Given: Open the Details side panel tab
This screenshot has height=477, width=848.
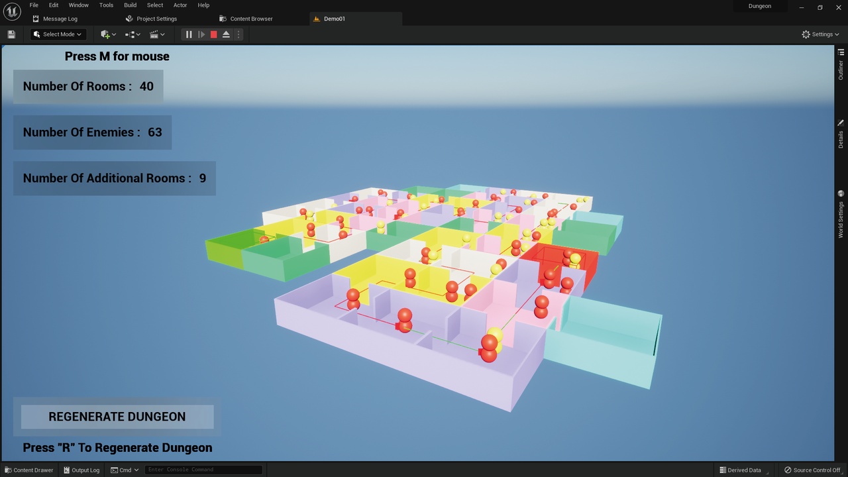Looking at the screenshot, I should point(841,134).
